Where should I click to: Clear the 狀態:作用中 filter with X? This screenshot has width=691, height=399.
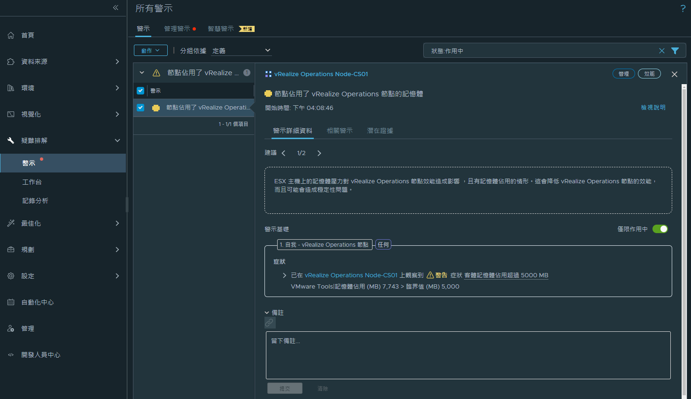(x=661, y=51)
